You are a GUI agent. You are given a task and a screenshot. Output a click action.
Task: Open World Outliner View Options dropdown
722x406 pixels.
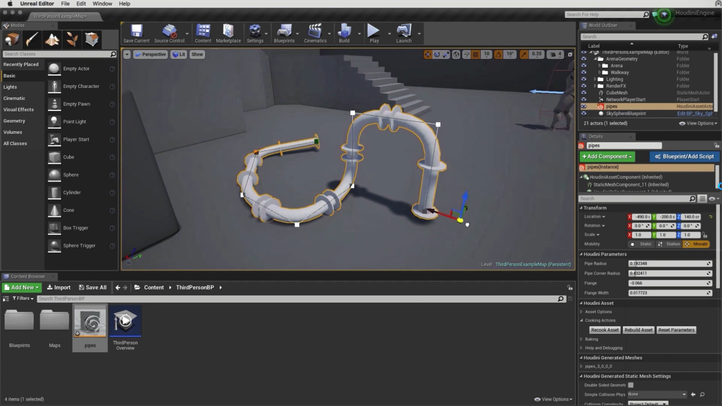pos(698,123)
